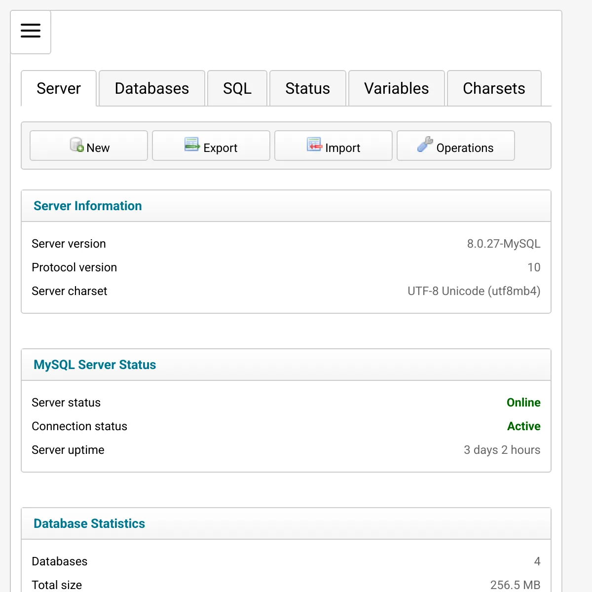Image resolution: width=592 pixels, height=592 pixels.
Task: Click the Export button label
Action: pyautogui.click(x=221, y=148)
